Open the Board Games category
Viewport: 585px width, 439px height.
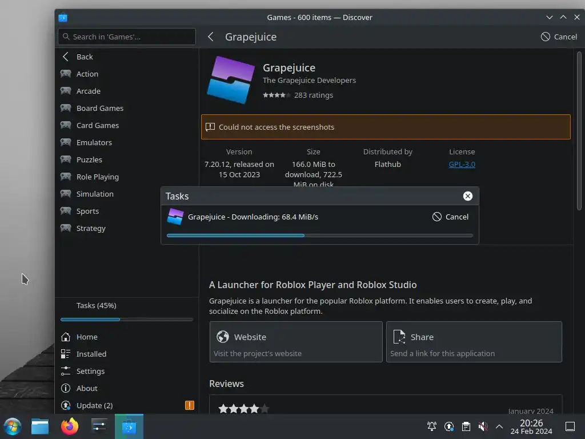[x=127, y=108]
